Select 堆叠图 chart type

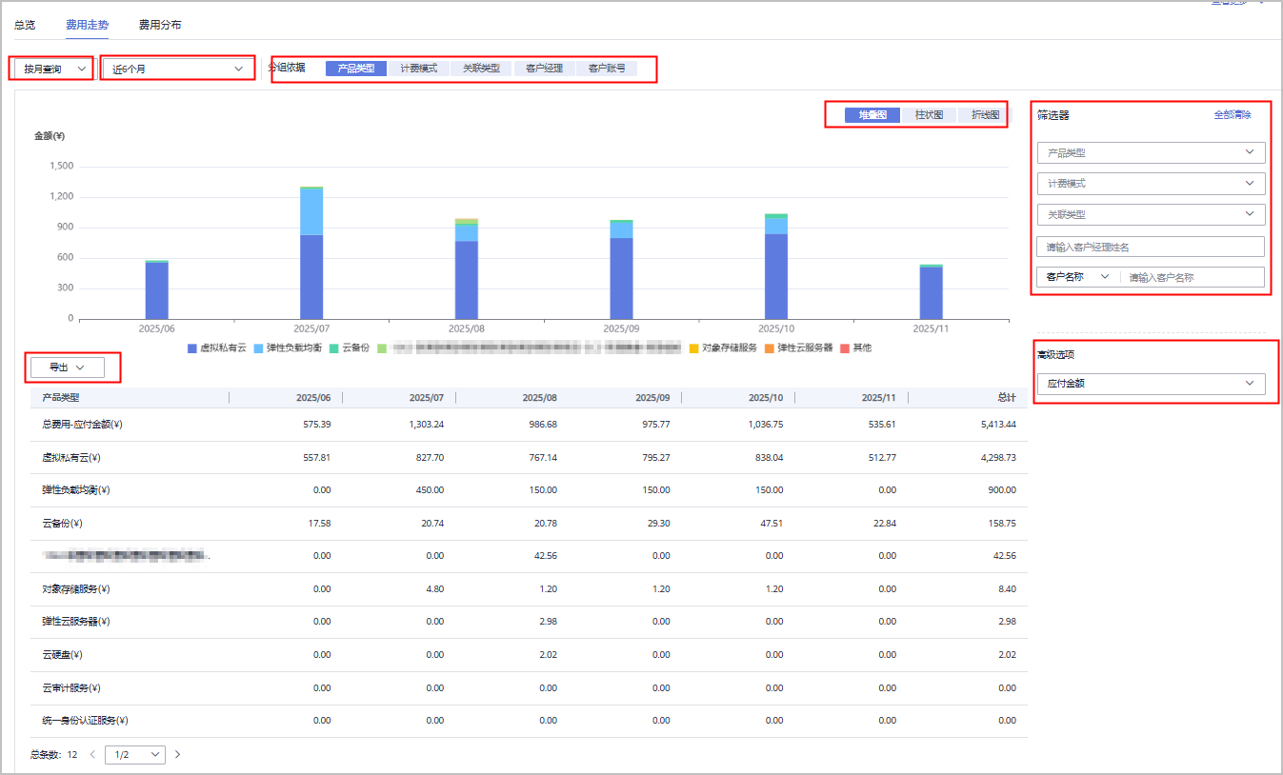click(x=872, y=115)
